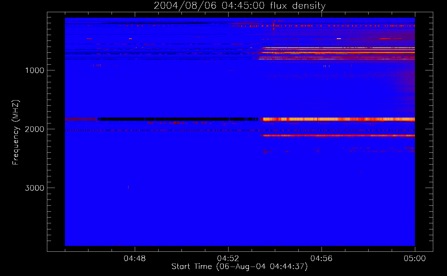Click the 04:52 time tick label
Viewport: 447px width, 276px height.
click(x=228, y=259)
